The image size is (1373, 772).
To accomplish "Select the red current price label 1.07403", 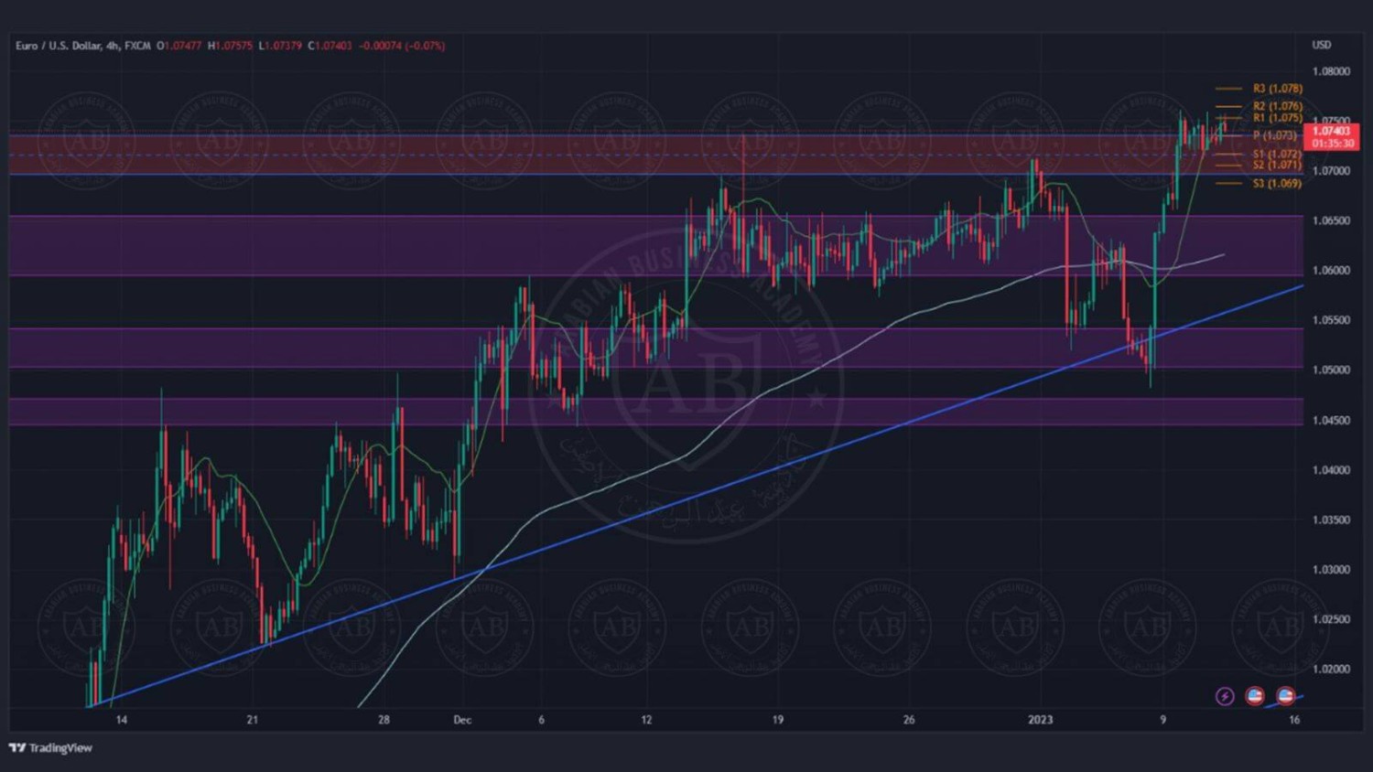I will pos(1331,137).
